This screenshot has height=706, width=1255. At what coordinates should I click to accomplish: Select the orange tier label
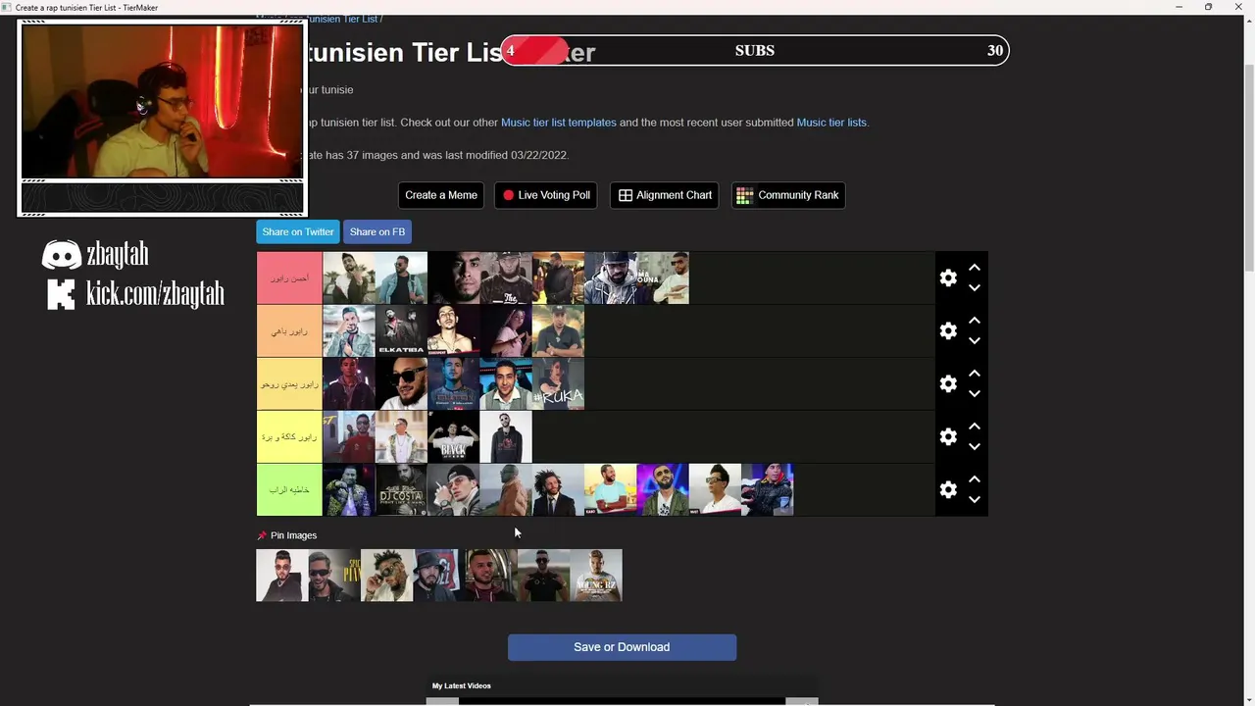point(289,331)
